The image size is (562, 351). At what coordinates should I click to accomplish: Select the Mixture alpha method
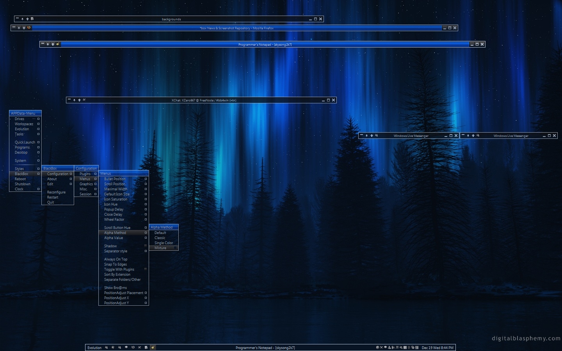pos(160,248)
